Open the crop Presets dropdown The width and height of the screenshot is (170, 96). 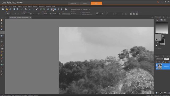[8, 14]
